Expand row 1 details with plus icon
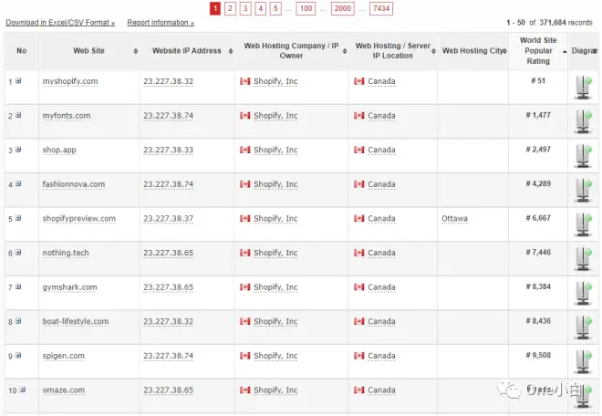Image resolution: width=602 pixels, height=416 pixels. coord(18,82)
